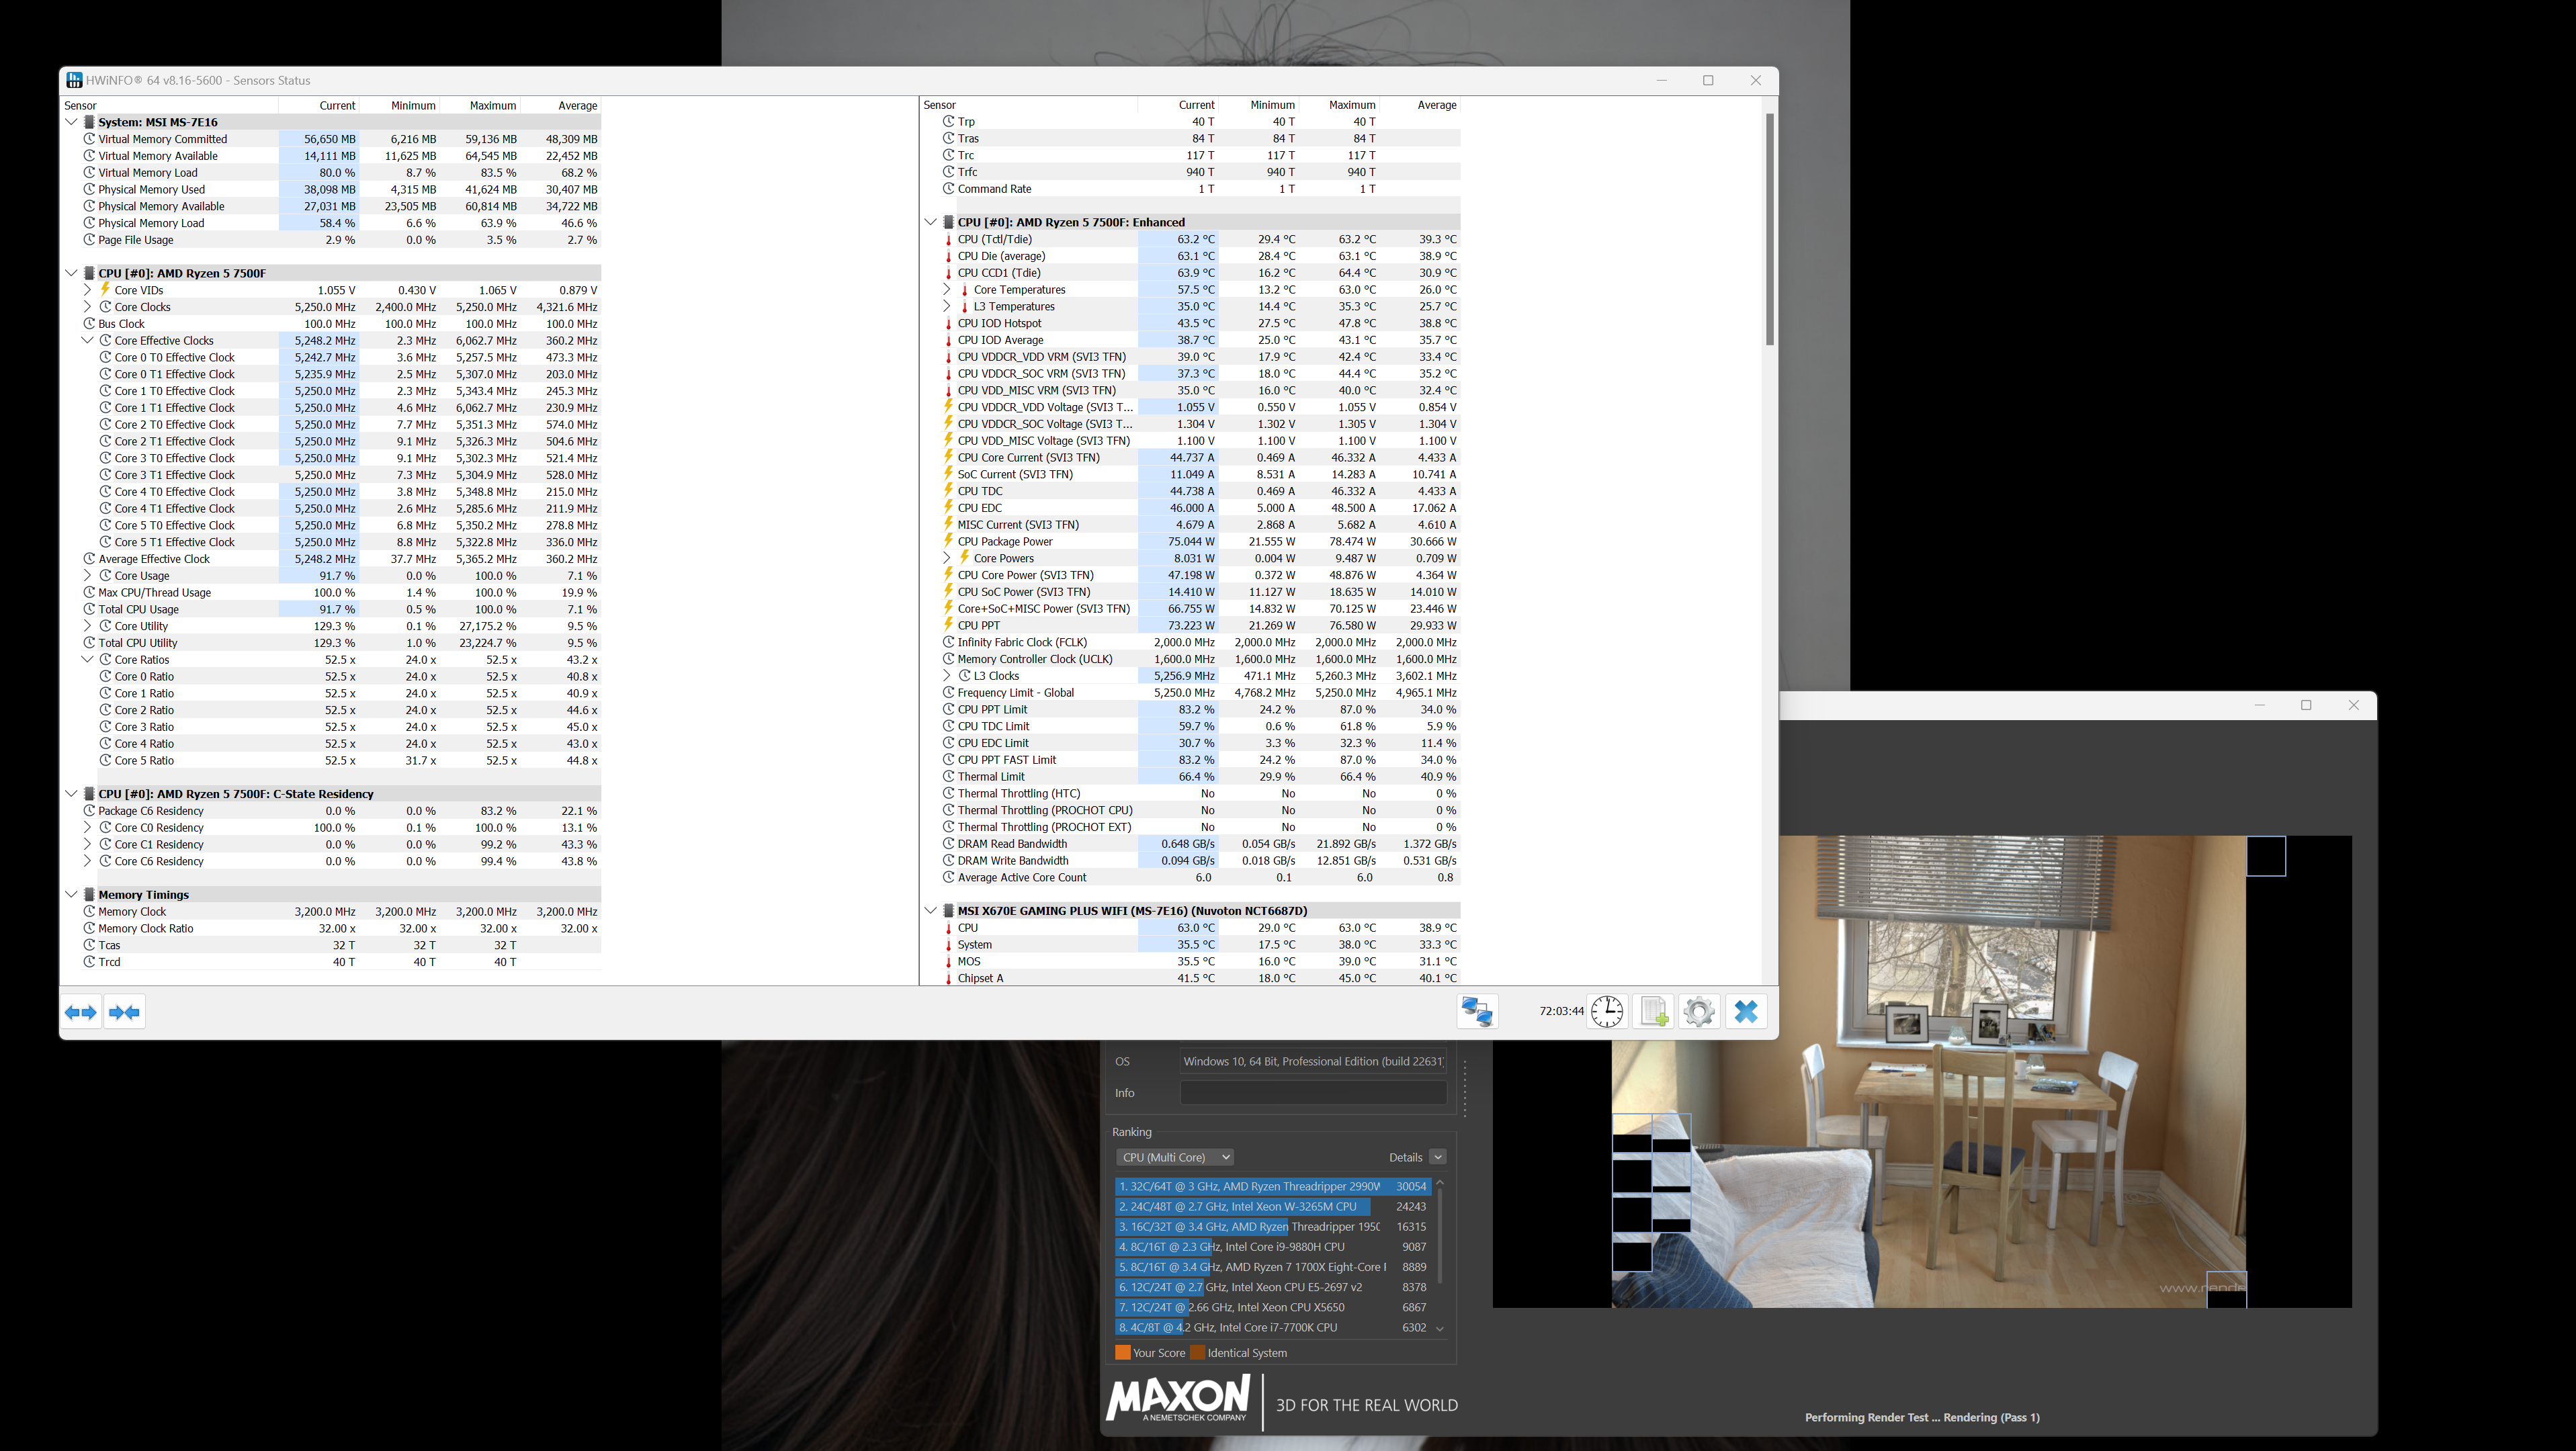Click Details button in Cinebench ranking
The width and height of the screenshot is (2576, 1451).
pyautogui.click(x=1405, y=1157)
